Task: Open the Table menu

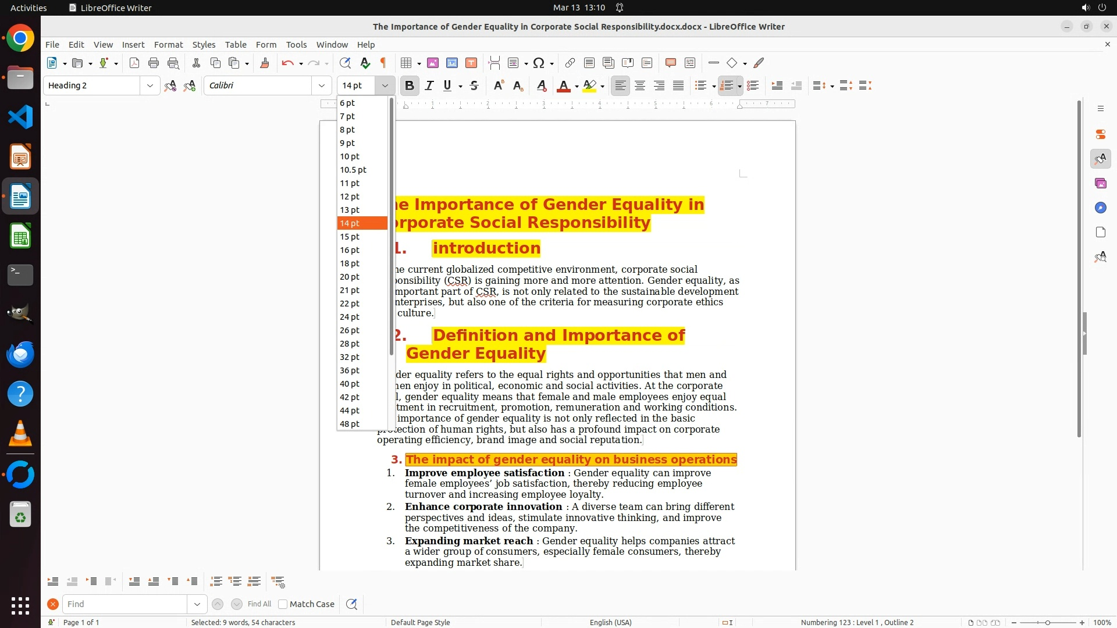Action: click(236, 44)
